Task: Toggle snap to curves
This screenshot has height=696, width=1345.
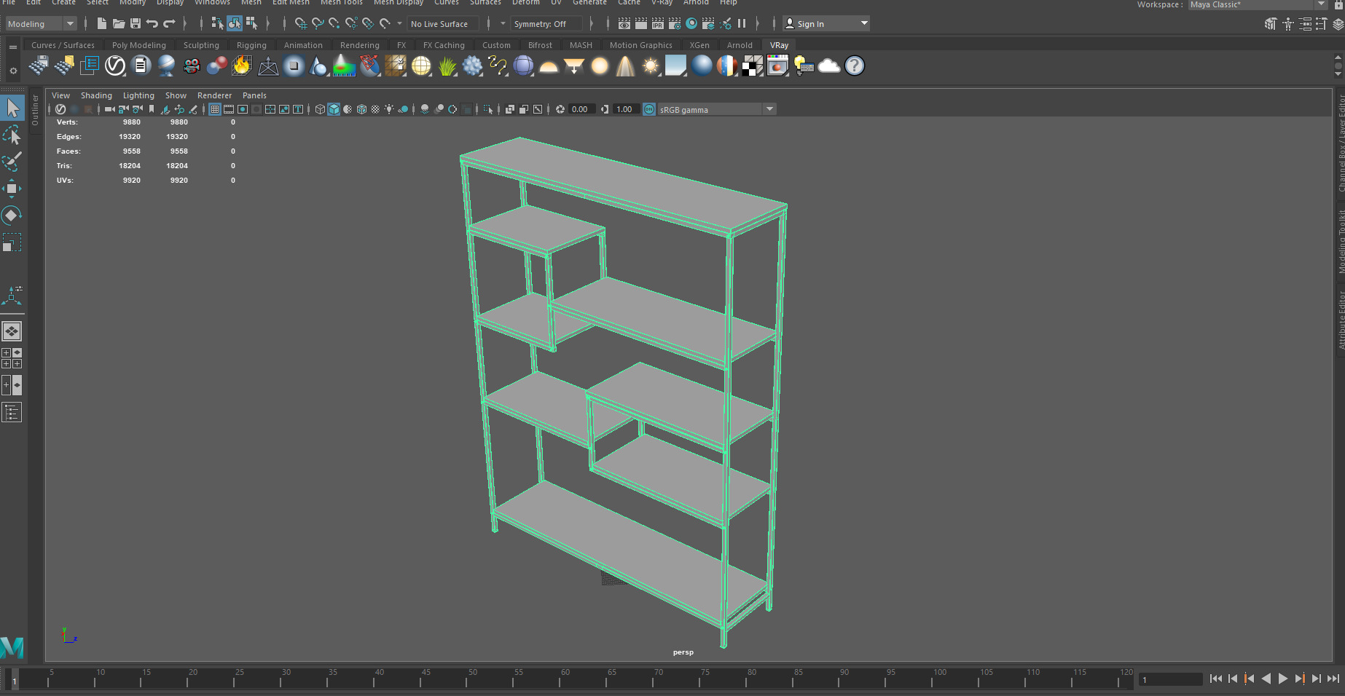Action: (318, 23)
